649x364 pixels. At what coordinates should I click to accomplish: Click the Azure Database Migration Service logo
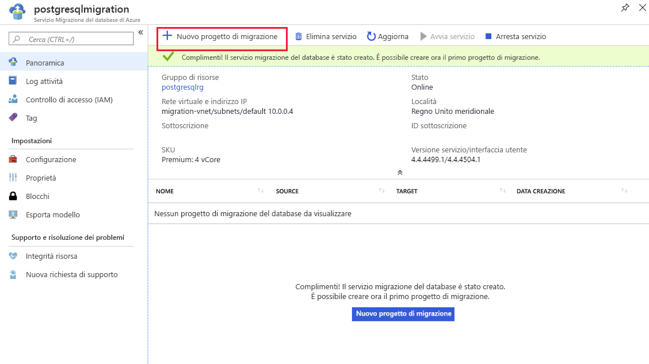(x=17, y=12)
